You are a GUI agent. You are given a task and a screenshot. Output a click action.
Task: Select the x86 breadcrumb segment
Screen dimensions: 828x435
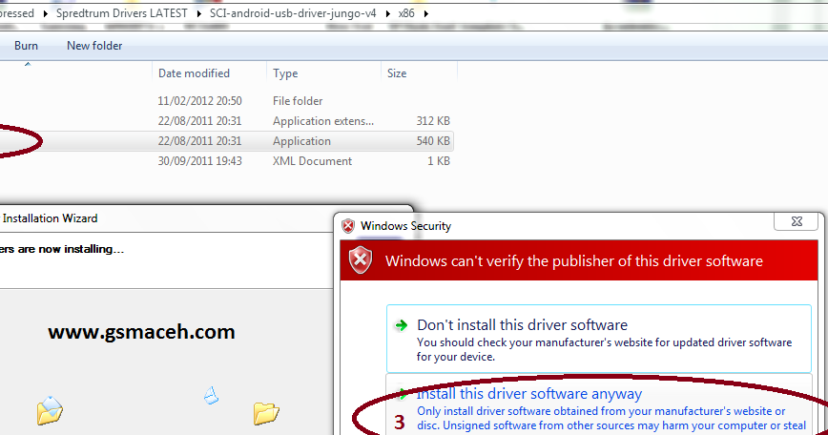pyautogui.click(x=406, y=13)
